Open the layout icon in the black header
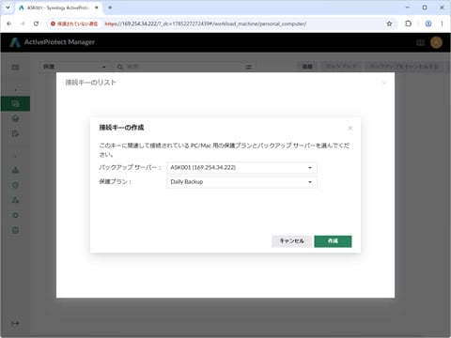The width and height of the screenshot is (451, 338). click(x=421, y=42)
